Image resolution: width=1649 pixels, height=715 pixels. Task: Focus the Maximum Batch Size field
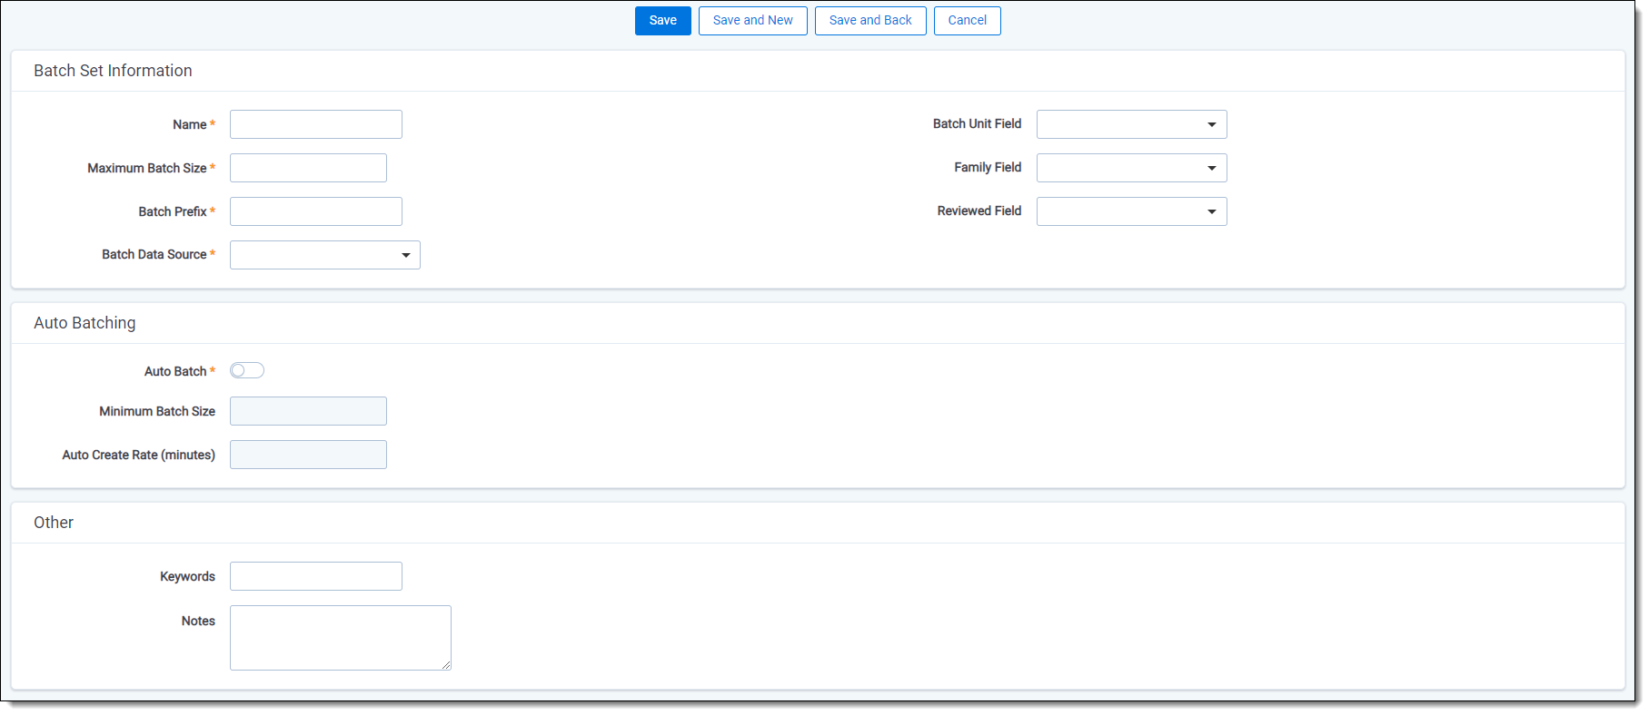click(308, 168)
